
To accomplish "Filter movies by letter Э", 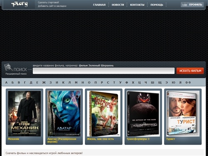I will point(166,82).
